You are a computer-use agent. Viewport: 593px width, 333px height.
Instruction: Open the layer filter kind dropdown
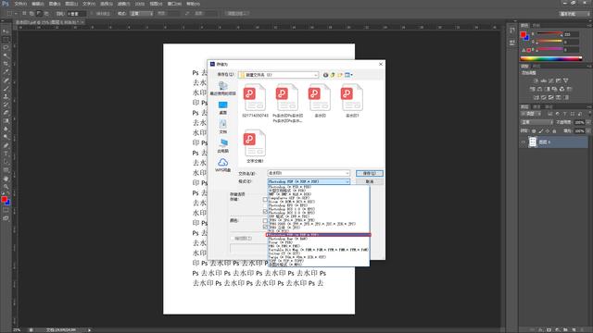[x=531, y=114]
